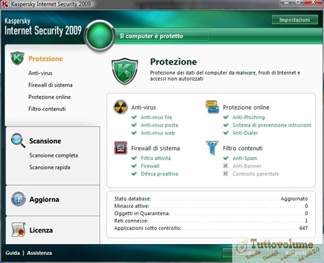Click Sistema di prevenzione intrusioni link
Screen dimensions: 324x263
click(272, 125)
